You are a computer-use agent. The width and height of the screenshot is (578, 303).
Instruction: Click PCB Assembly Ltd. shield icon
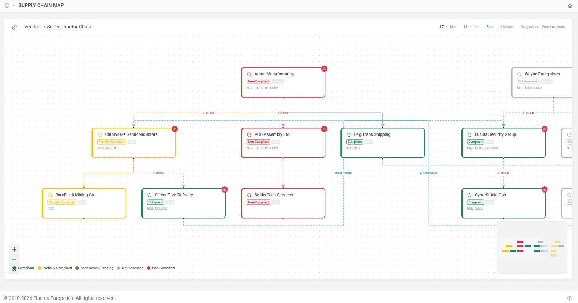pyautogui.click(x=249, y=135)
